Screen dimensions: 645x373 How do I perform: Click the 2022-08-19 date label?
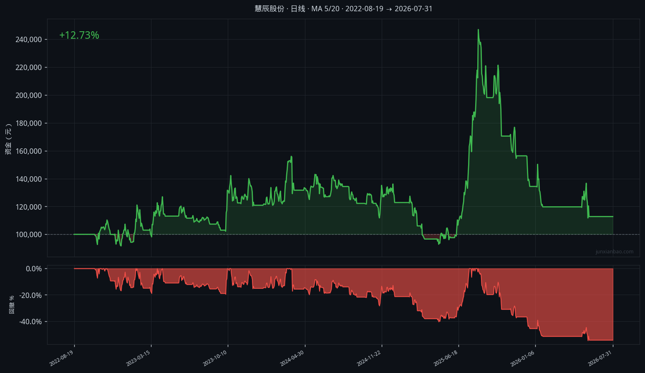[x=62, y=358]
